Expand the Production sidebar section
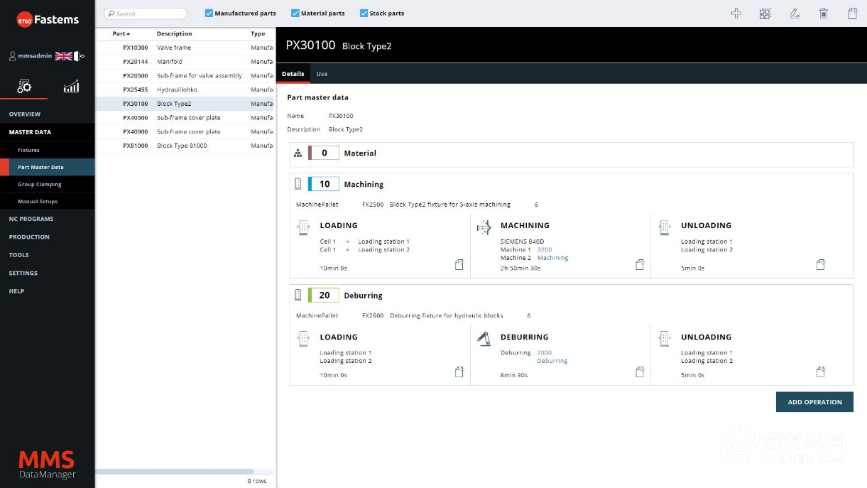The height and width of the screenshot is (488, 867). pos(29,237)
